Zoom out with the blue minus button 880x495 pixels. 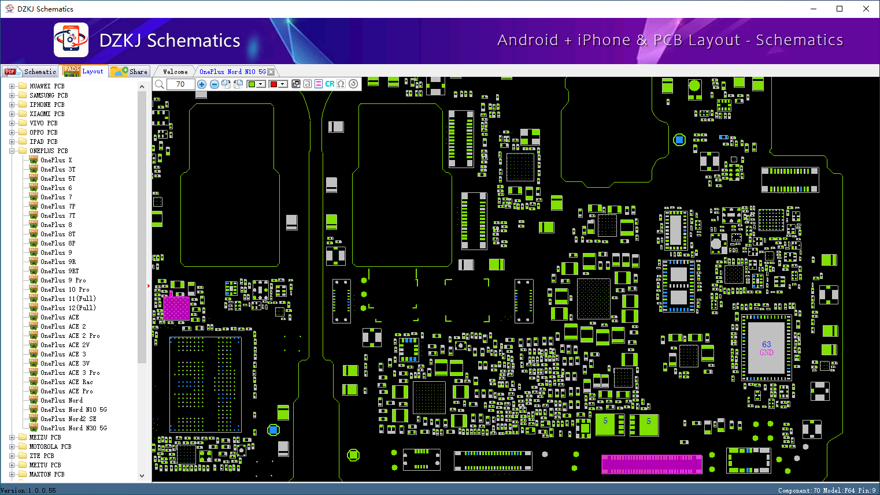[x=214, y=84]
